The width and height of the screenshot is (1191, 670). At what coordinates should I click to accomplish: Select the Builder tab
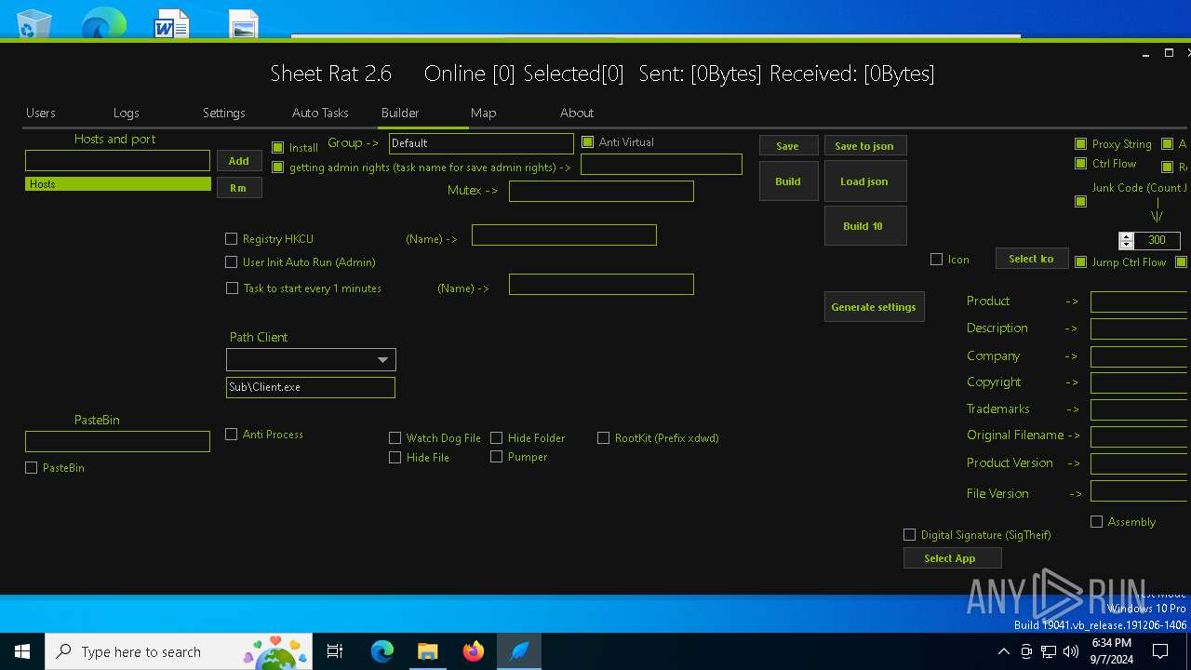click(x=400, y=113)
